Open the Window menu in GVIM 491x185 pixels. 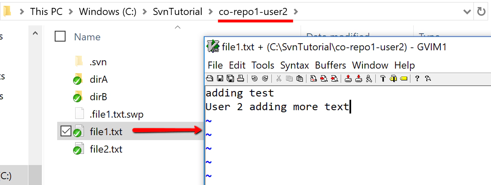(x=370, y=65)
